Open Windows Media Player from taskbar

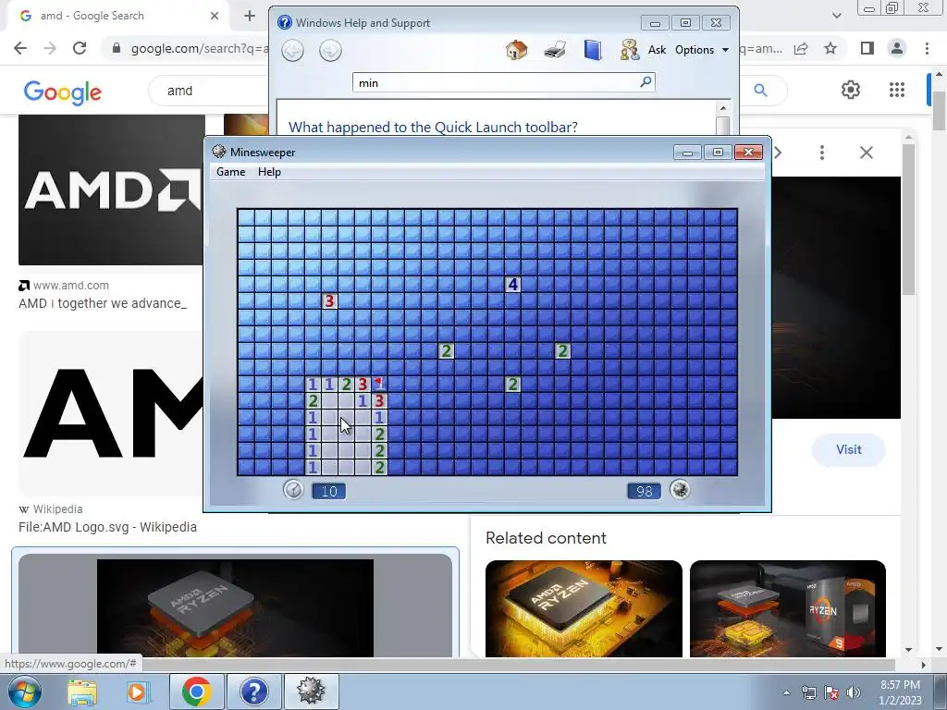click(x=138, y=692)
